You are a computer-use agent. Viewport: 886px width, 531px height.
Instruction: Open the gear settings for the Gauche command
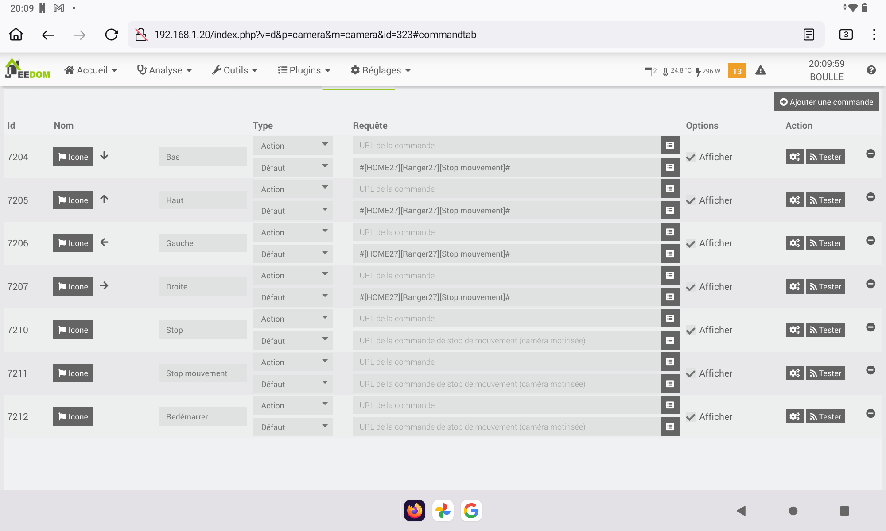tap(794, 243)
